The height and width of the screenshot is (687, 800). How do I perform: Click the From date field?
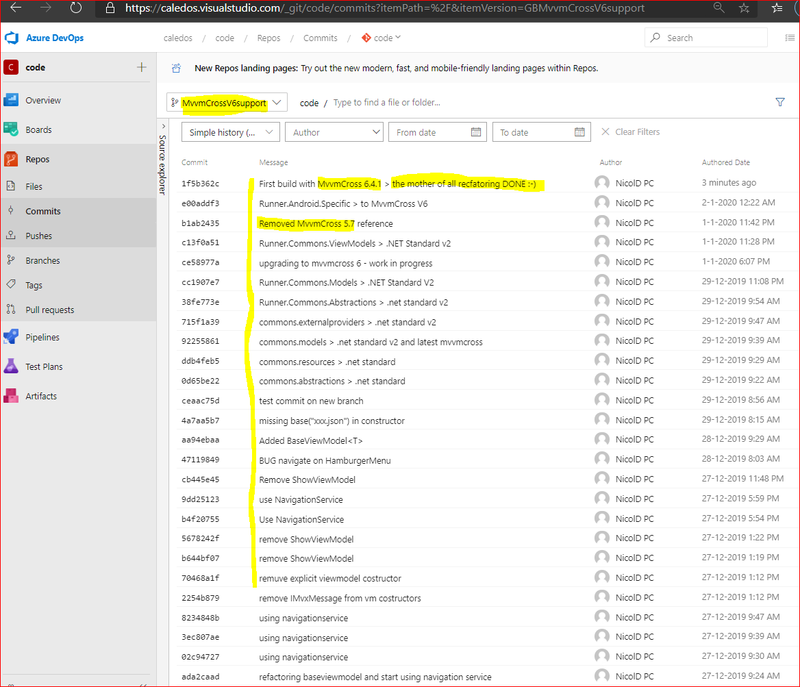click(x=437, y=132)
